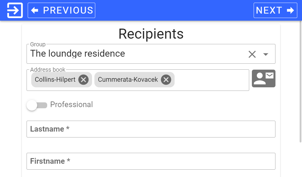Clear the selected Group with the X
The height and width of the screenshot is (177, 302).
252,54
